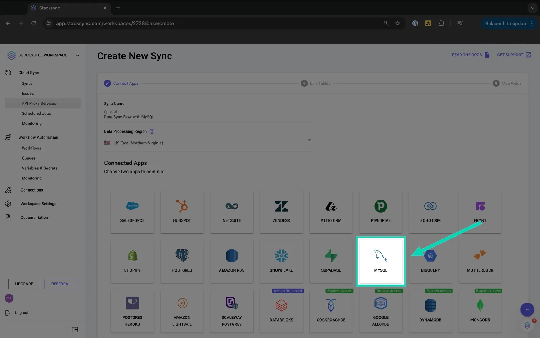
Task: Show Data Processing Region help tooltip
Action: (x=152, y=131)
